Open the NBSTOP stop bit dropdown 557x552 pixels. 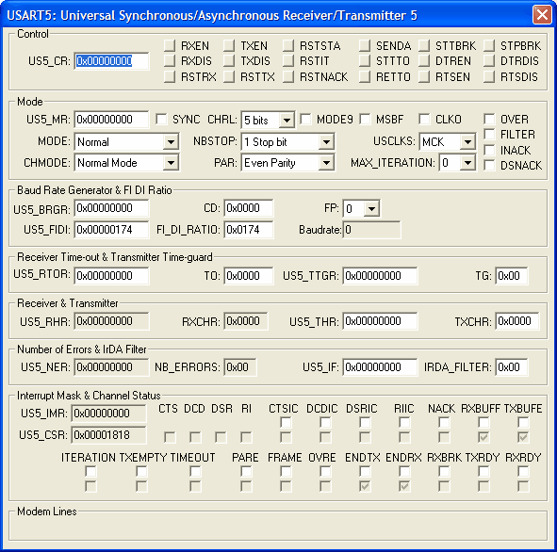point(326,142)
